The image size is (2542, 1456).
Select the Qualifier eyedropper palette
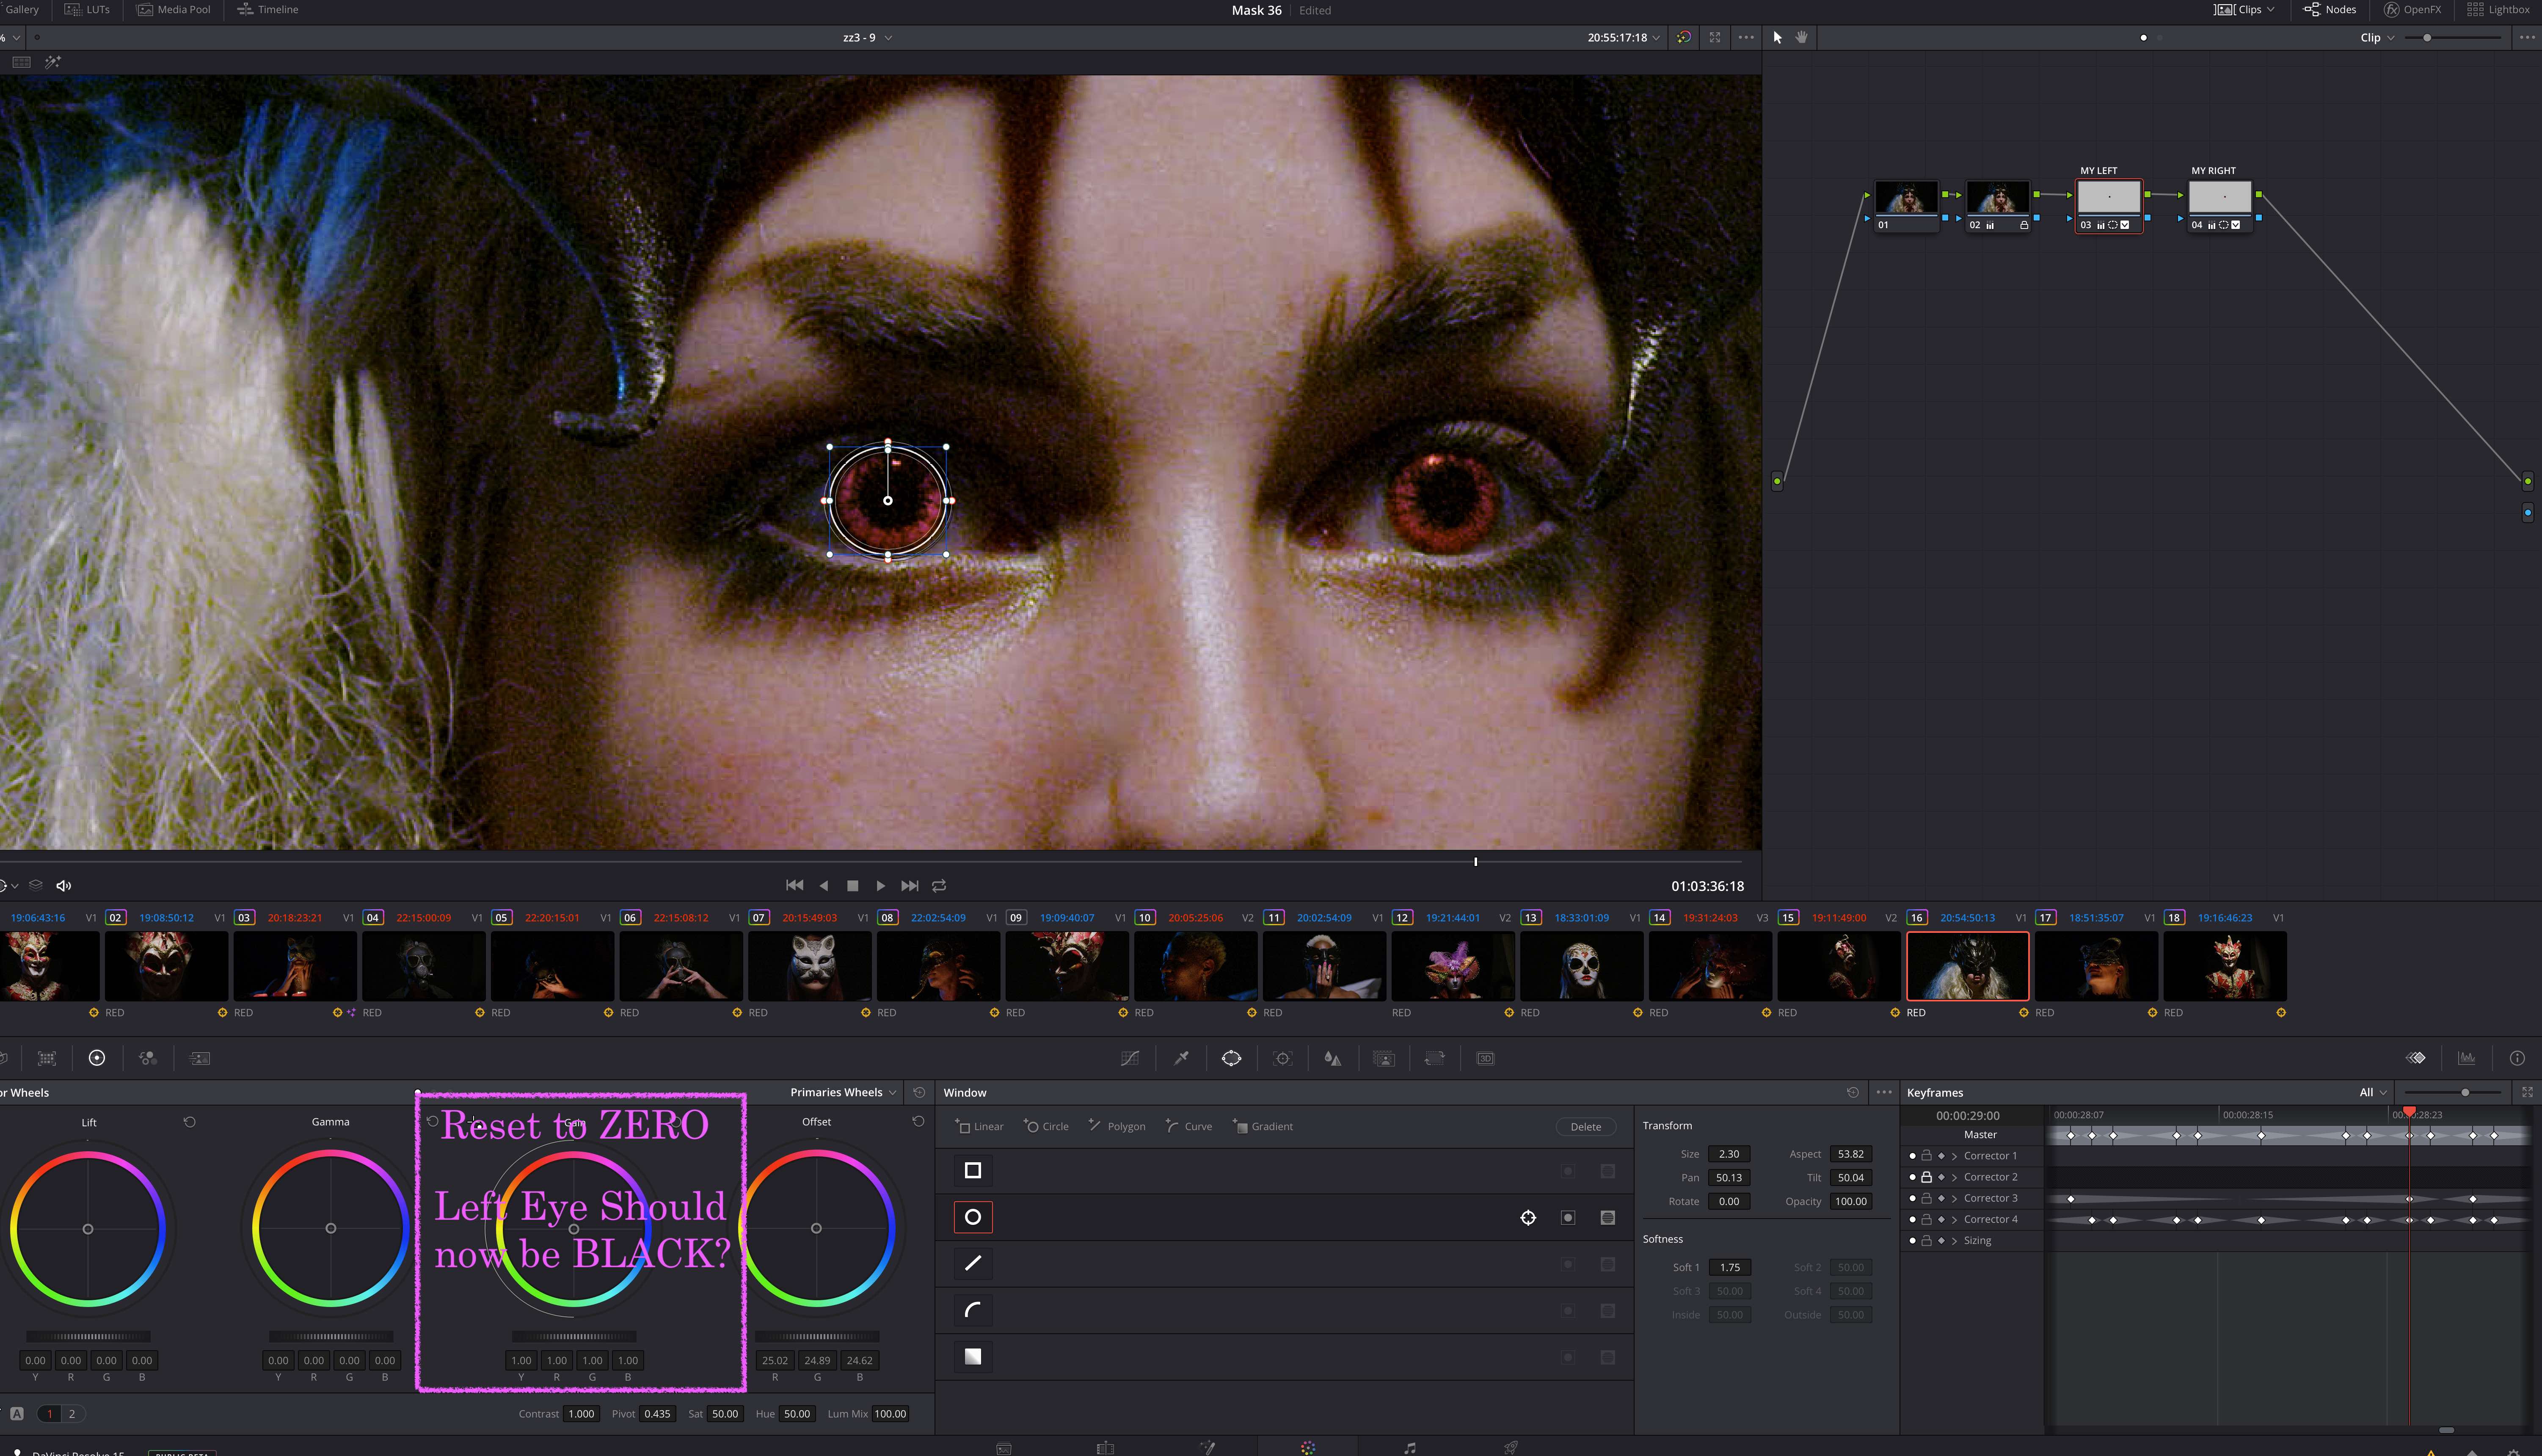pos(1181,1058)
